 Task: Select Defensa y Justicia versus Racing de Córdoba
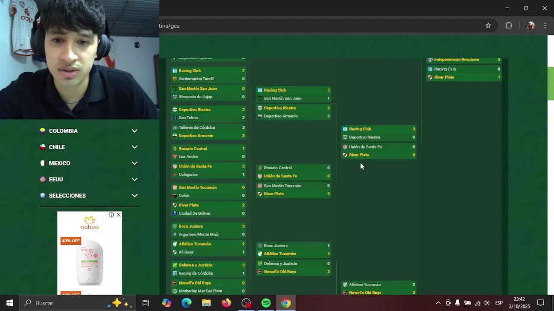[x=195, y=265]
